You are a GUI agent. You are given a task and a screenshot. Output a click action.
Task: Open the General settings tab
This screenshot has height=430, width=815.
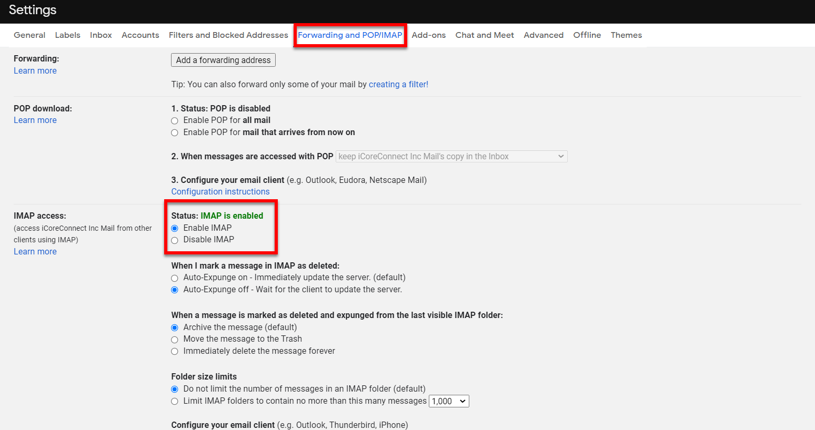(29, 35)
